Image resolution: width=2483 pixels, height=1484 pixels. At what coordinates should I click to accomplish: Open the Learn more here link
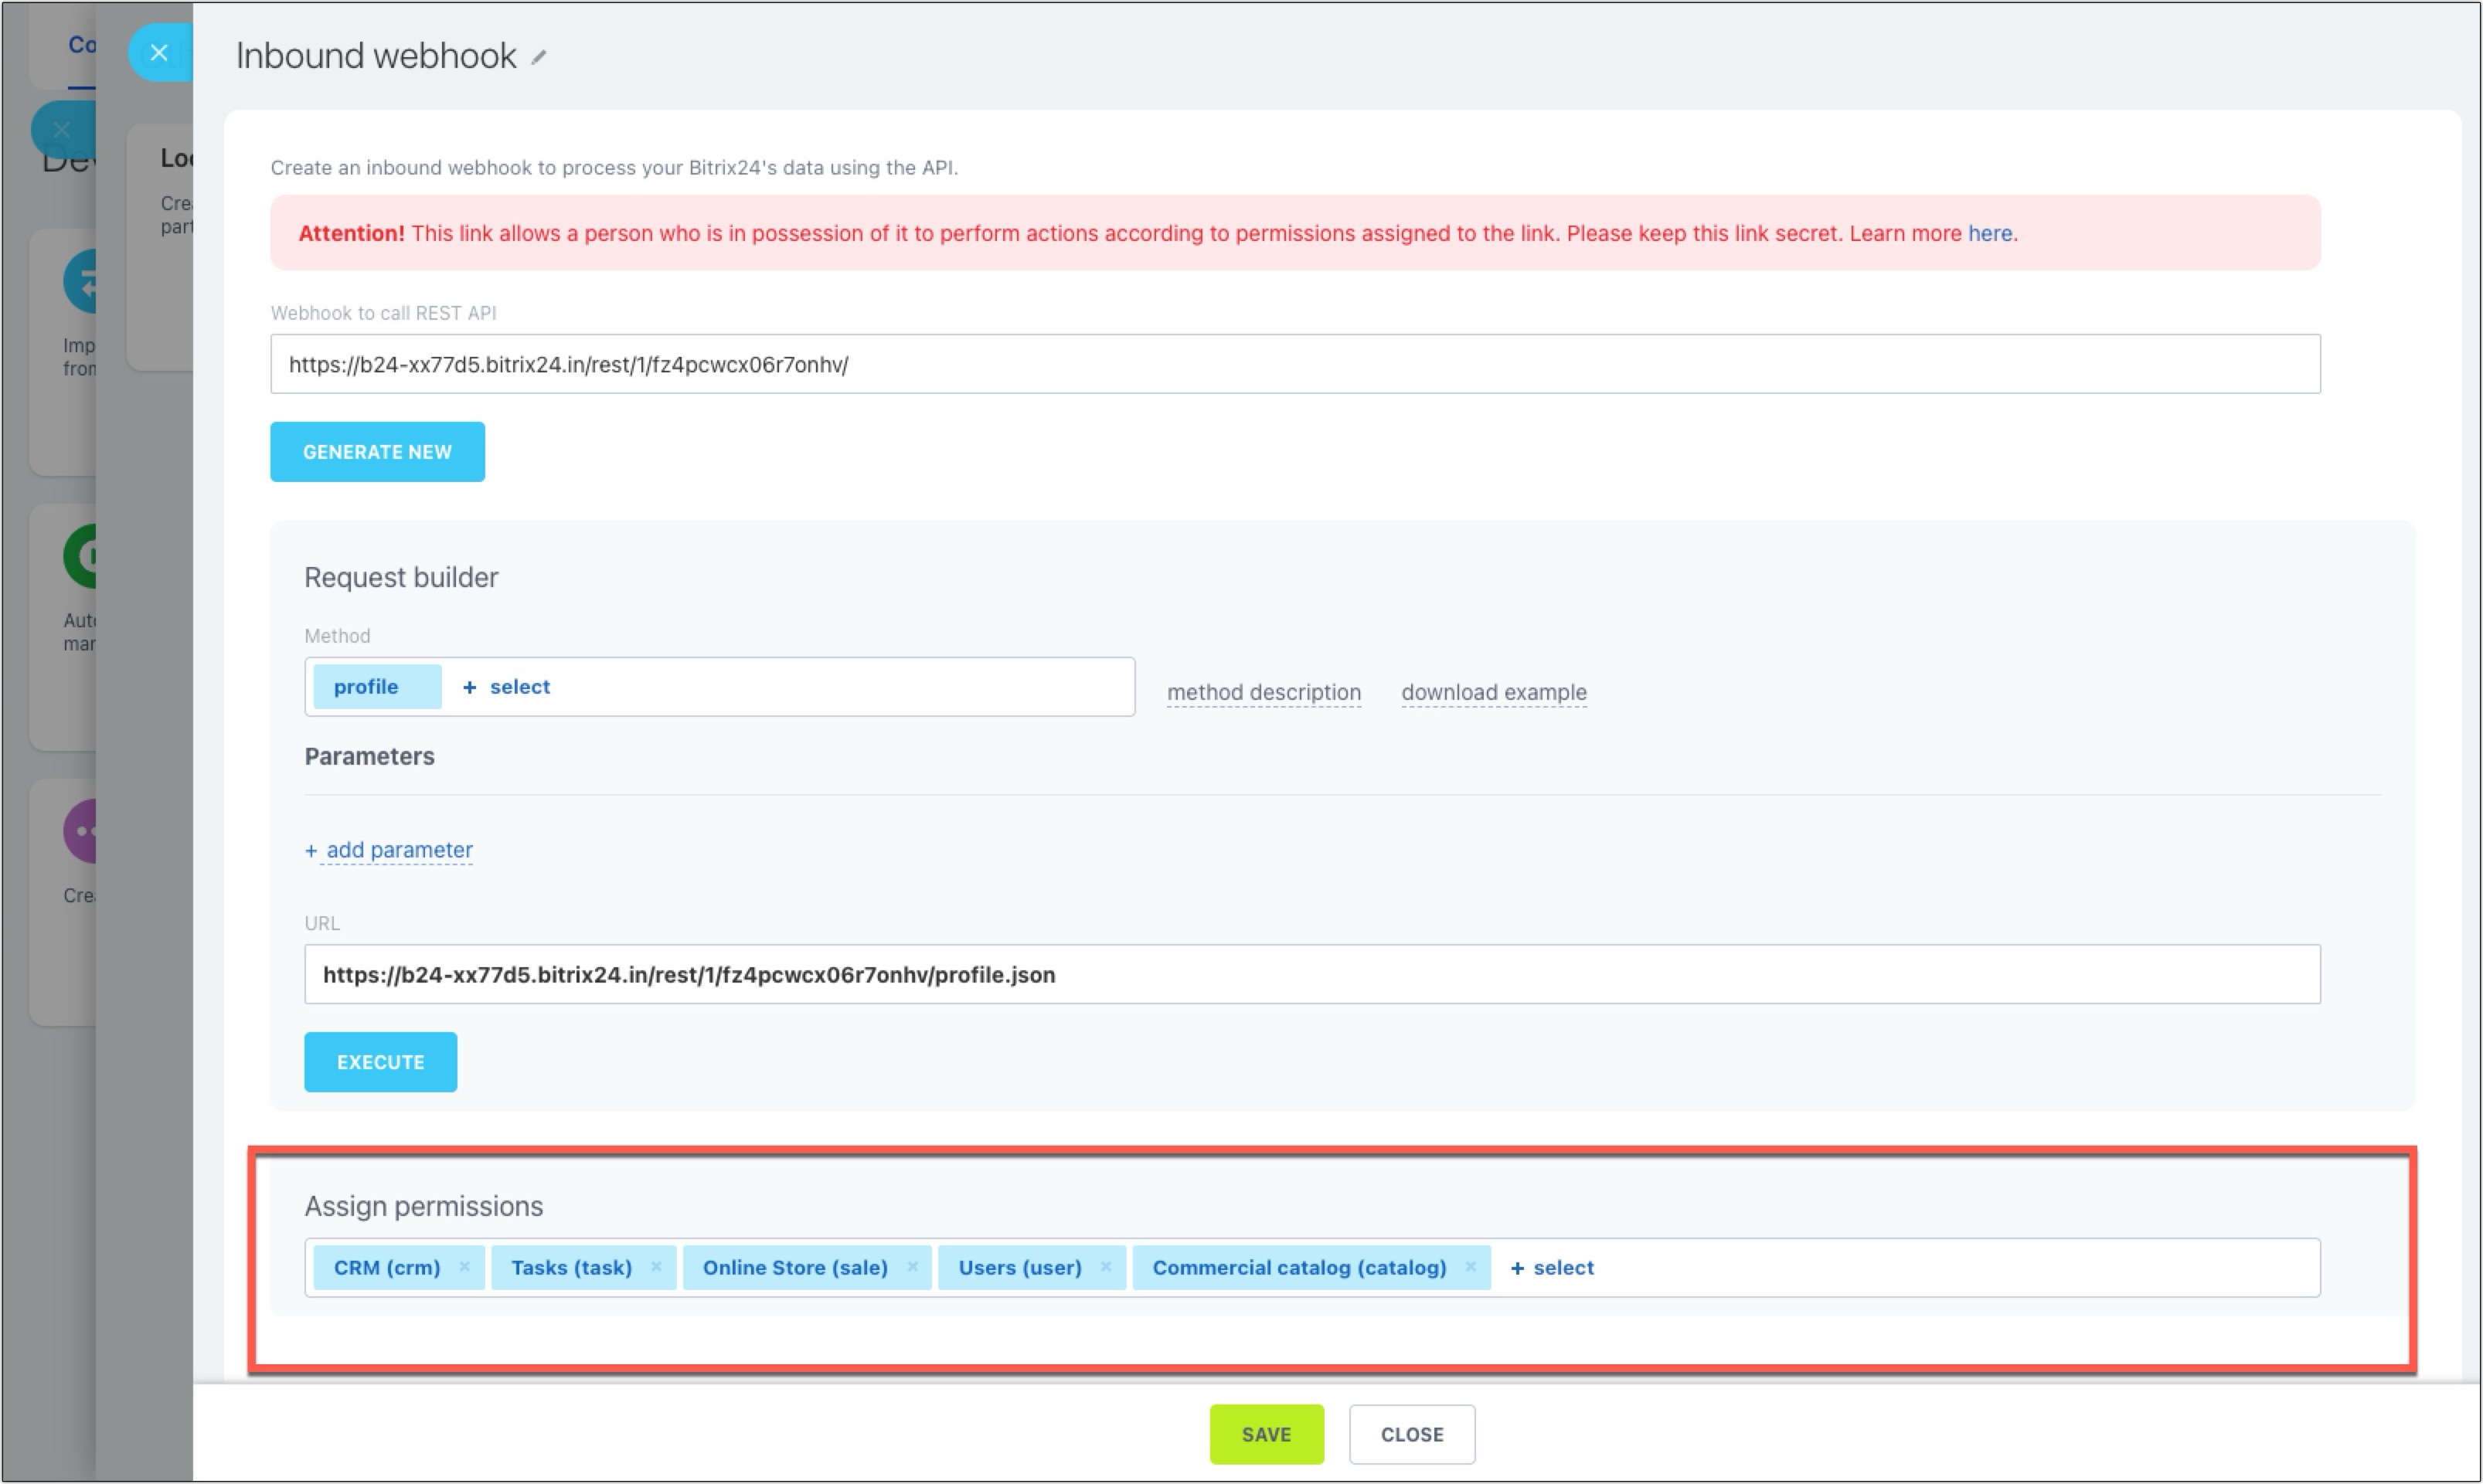click(1990, 233)
